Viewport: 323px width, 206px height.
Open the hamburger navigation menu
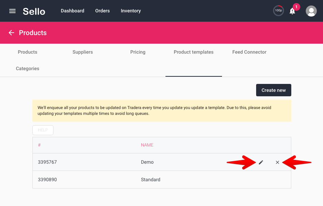coord(12,11)
